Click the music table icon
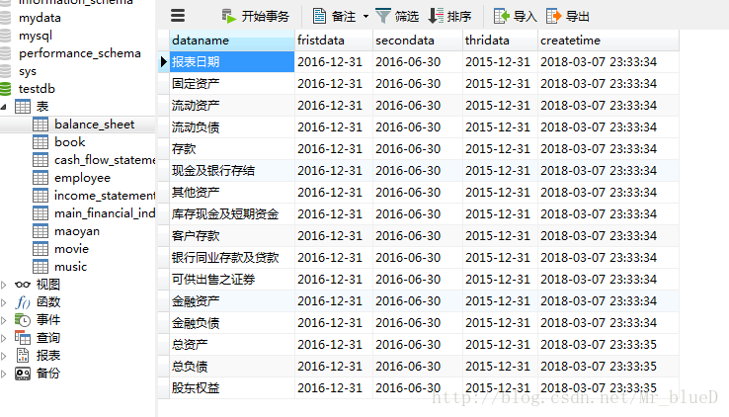 (40, 267)
